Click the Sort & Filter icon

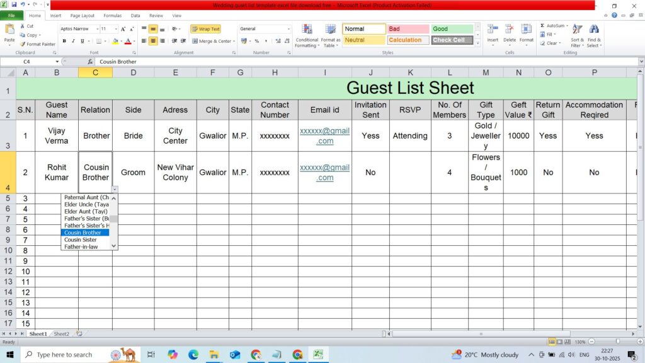(577, 30)
